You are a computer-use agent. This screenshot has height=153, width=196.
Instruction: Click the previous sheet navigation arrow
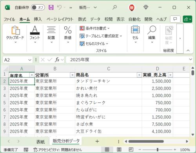(x=9, y=141)
